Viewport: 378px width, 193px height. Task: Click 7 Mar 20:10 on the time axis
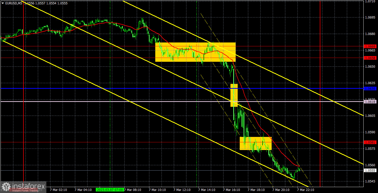click(x=281, y=190)
